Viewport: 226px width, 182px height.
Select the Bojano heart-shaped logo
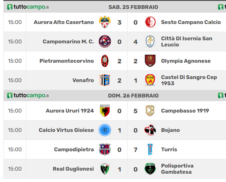pyautogui.click(x=150, y=130)
